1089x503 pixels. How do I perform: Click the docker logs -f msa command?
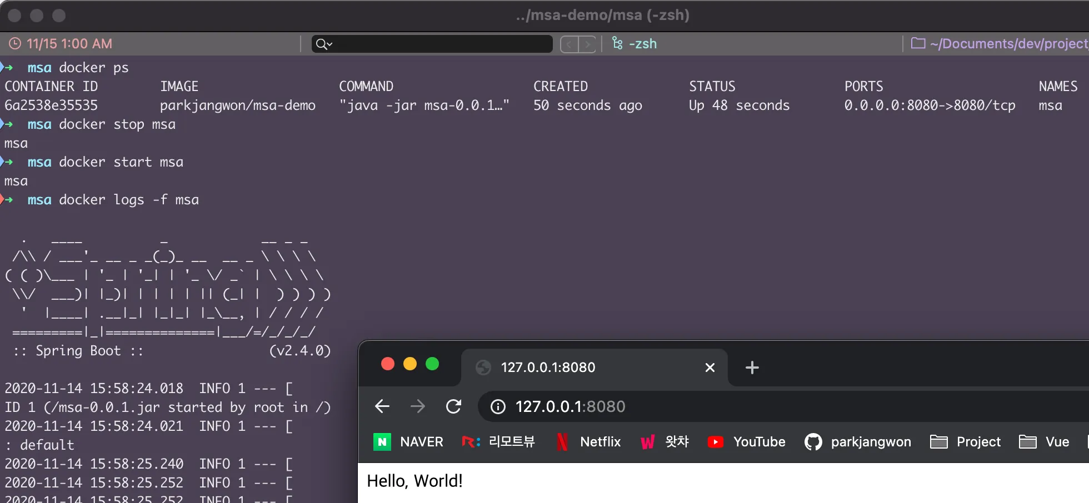(x=129, y=200)
